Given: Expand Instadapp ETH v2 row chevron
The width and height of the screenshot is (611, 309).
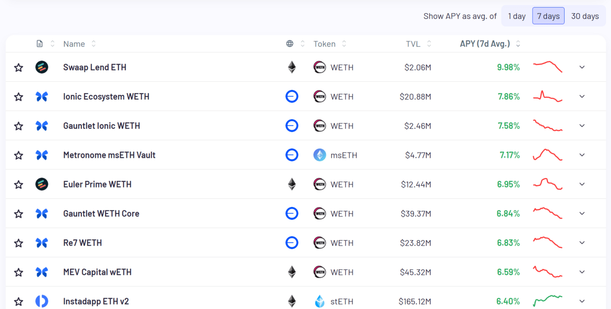Looking at the screenshot, I should [x=582, y=301].
